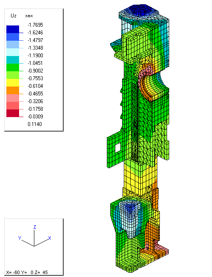This screenshot has width=212, height=277.
Task: Click the dark red legend swatch
Action: click(13, 113)
